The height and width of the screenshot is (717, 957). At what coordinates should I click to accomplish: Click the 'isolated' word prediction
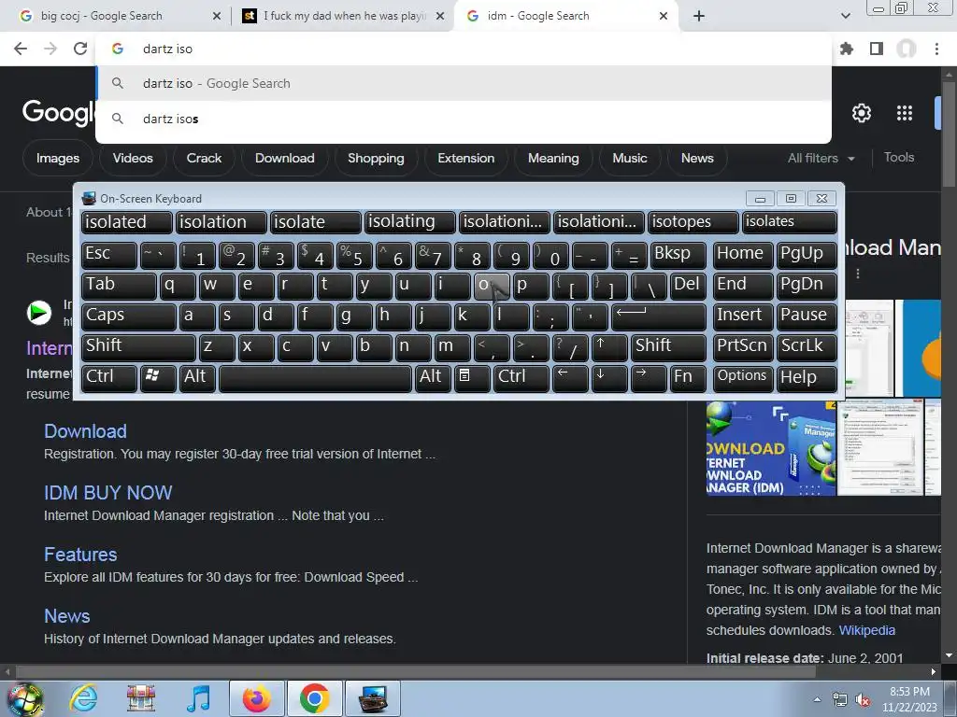(x=126, y=222)
